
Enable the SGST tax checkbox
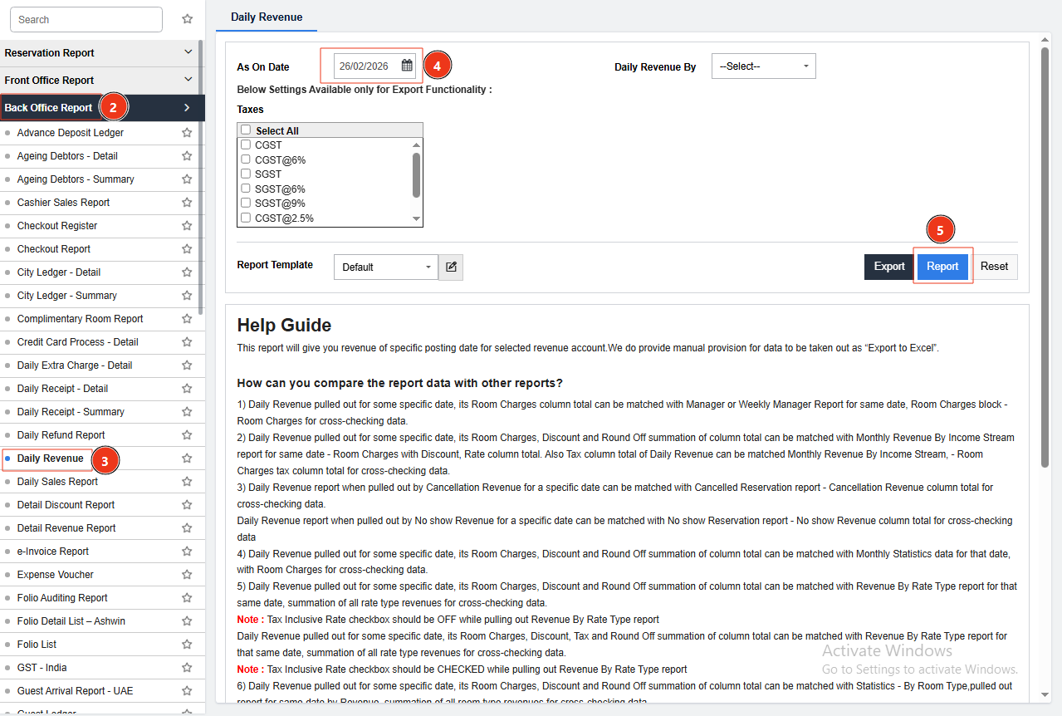pyautogui.click(x=246, y=174)
